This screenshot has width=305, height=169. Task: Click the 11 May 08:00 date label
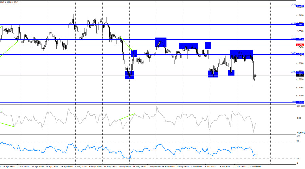pyautogui.click(x=110, y=167)
